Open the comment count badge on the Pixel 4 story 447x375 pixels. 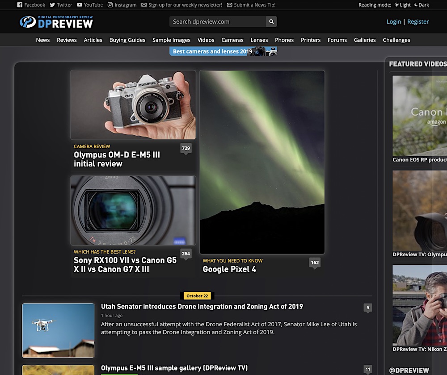pyautogui.click(x=314, y=263)
